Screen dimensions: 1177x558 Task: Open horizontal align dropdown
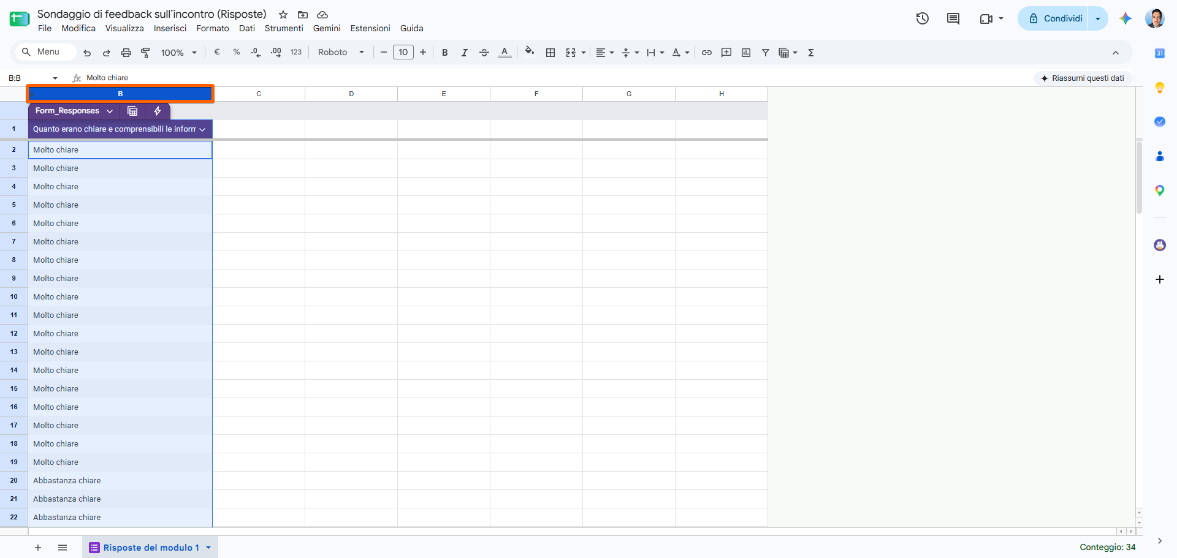point(604,53)
